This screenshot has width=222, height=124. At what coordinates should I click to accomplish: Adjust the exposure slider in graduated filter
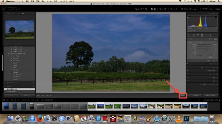tap(204, 45)
